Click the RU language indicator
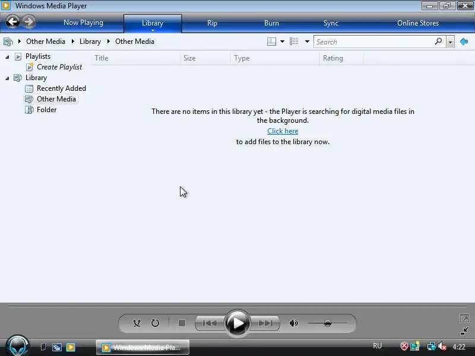This screenshot has height=356, width=475. click(x=377, y=346)
